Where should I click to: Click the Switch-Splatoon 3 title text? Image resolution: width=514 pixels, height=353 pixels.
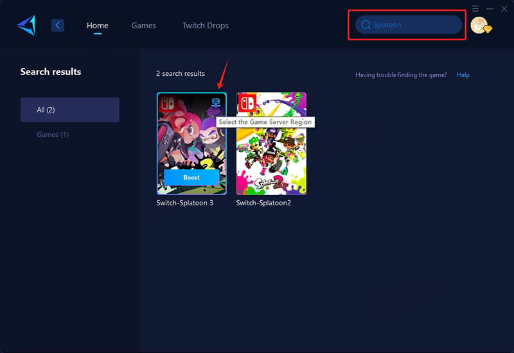[x=185, y=203]
